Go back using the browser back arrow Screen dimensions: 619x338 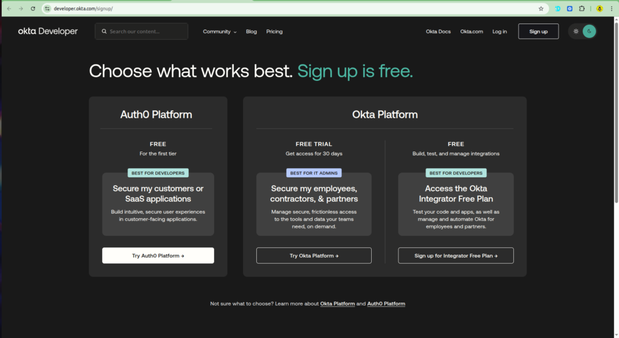(x=8, y=9)
